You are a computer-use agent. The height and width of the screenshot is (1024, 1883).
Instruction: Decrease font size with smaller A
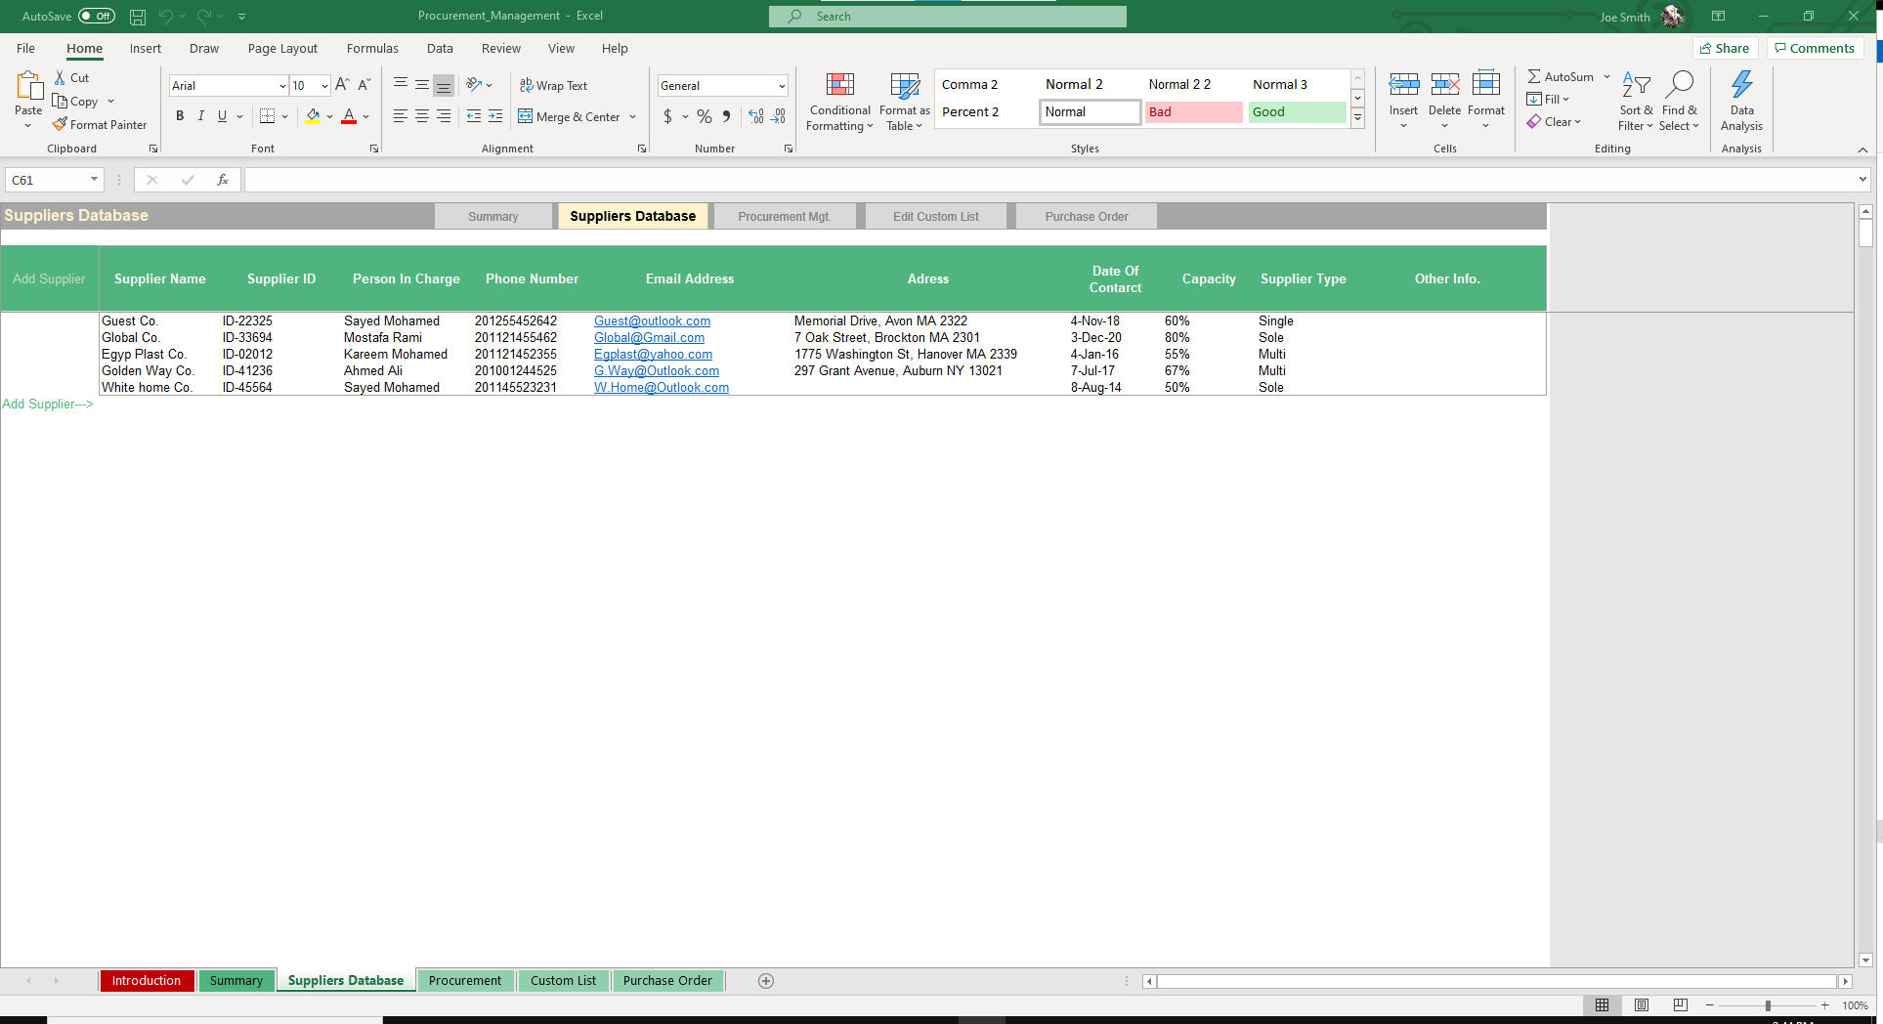tap(364, 85)
